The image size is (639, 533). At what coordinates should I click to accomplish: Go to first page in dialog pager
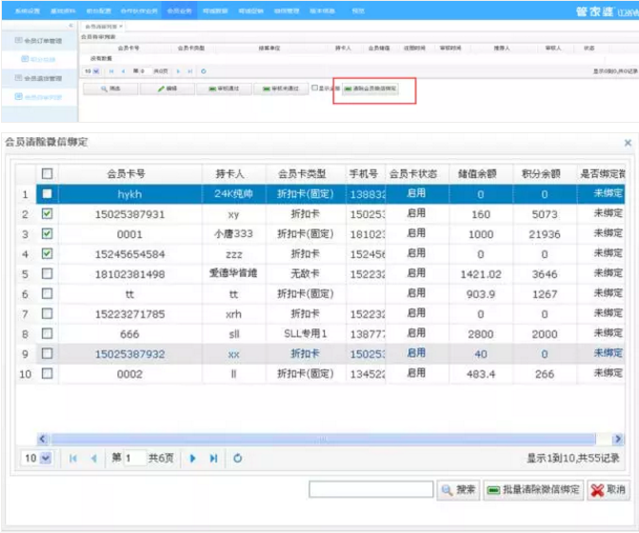73,459
